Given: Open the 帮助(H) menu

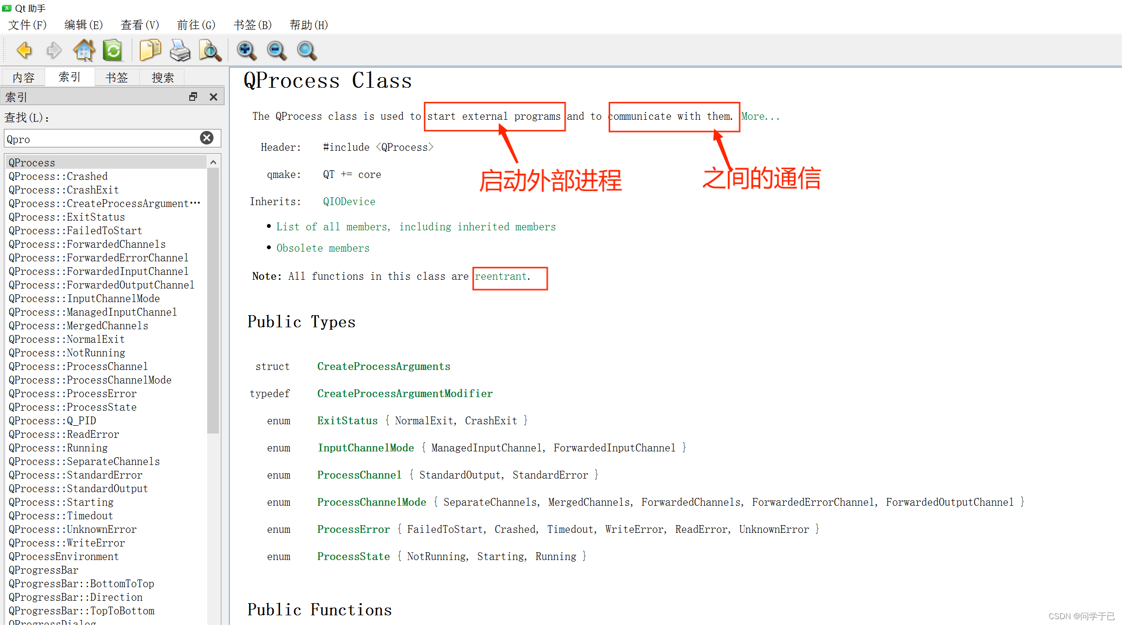Looking at the screenshot, I should point(309,25).
